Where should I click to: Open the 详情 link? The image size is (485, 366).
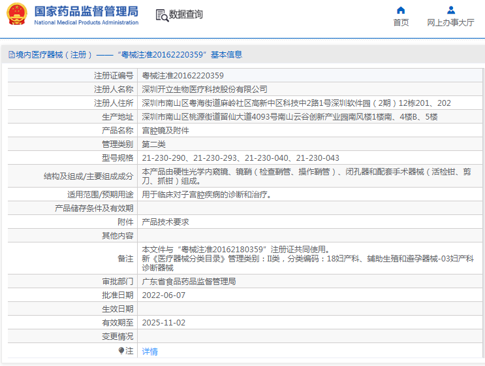click(x=150, y=351)
